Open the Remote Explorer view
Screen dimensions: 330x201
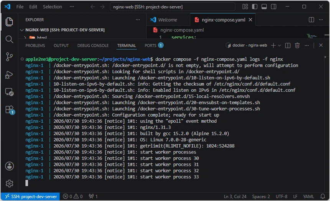[x=9, y=92]
